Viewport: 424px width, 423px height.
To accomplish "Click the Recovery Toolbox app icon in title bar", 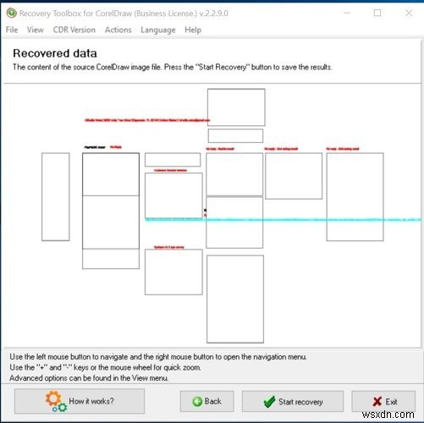I will pyautogui.click(x=11, y=13).
